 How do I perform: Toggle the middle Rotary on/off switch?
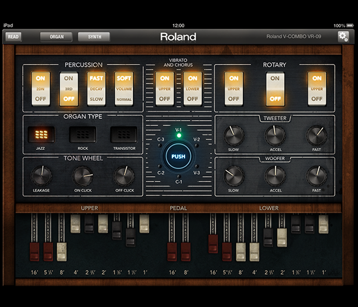(274, 90)
